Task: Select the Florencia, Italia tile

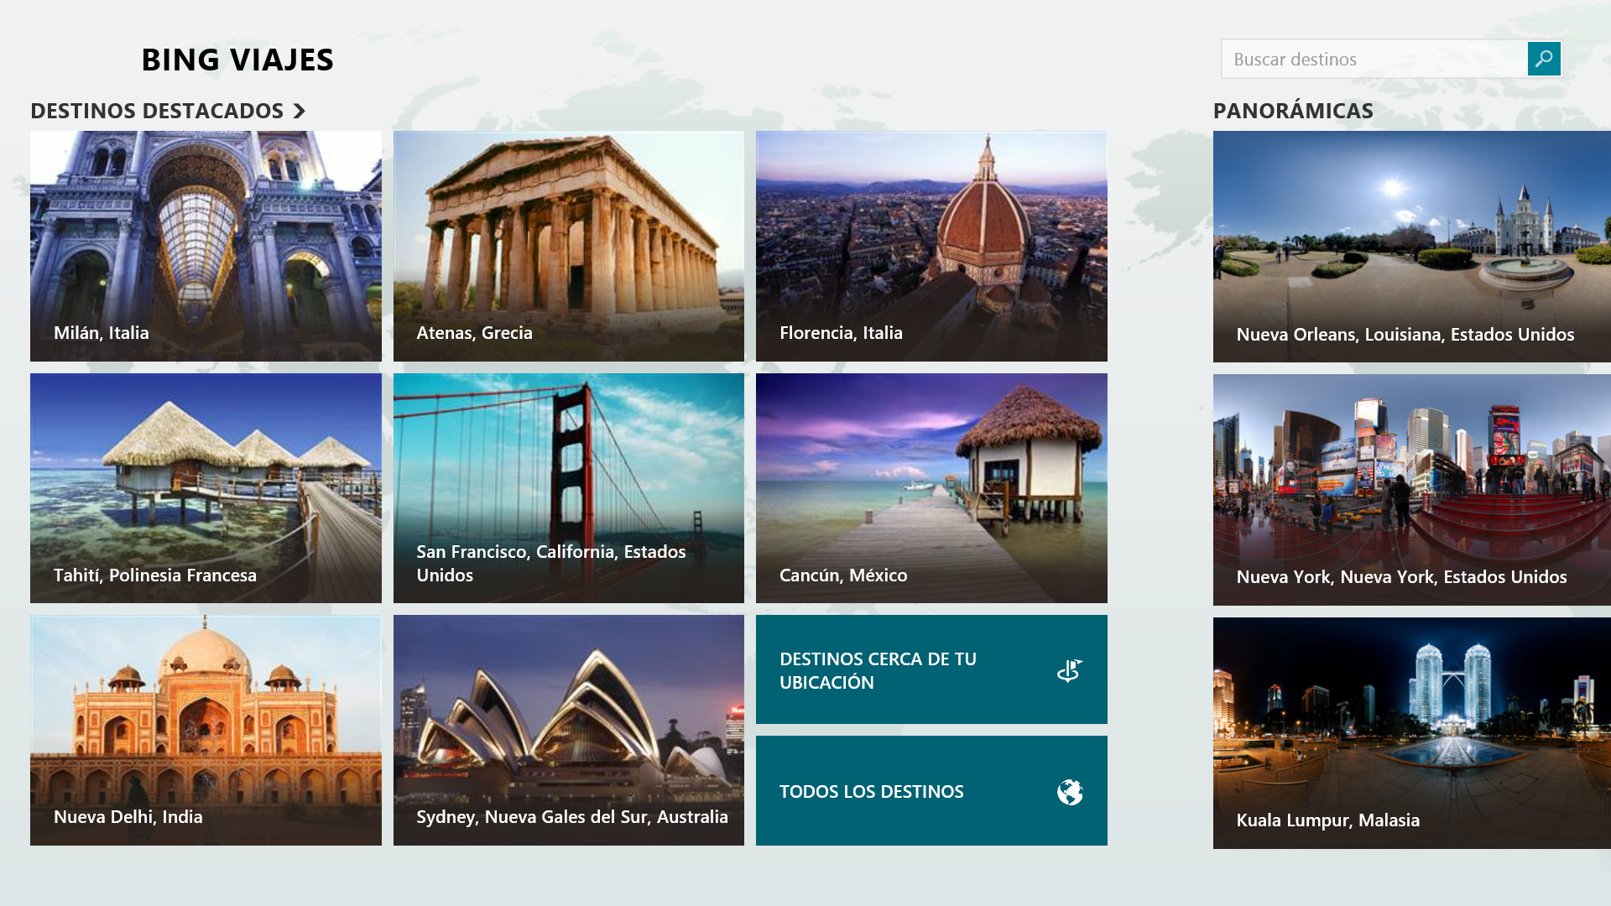Action: coord(931,246)
